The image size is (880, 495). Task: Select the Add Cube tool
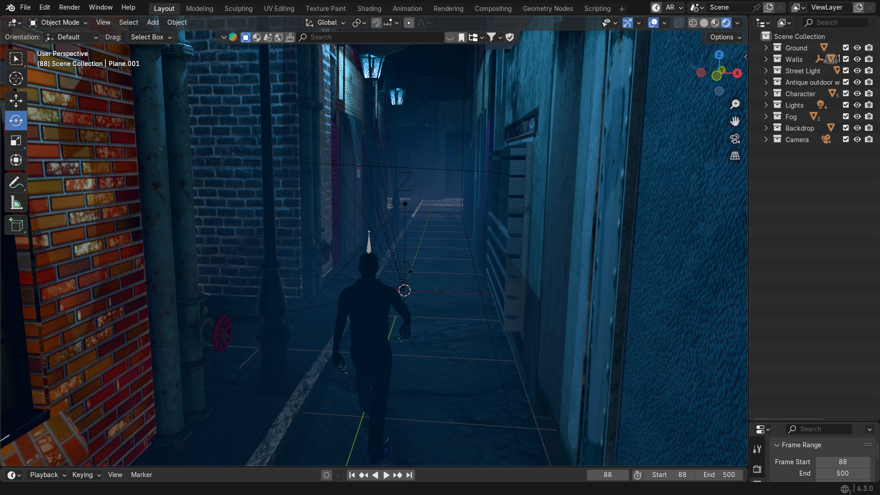pyautogui.click(x=16, y=225)
